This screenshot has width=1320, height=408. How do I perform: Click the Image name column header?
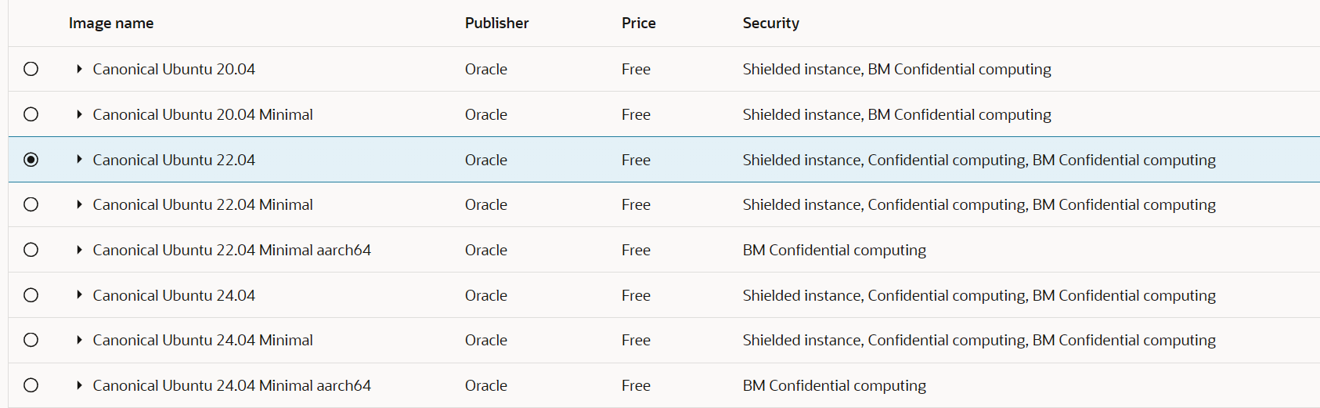tap(111, 23)
